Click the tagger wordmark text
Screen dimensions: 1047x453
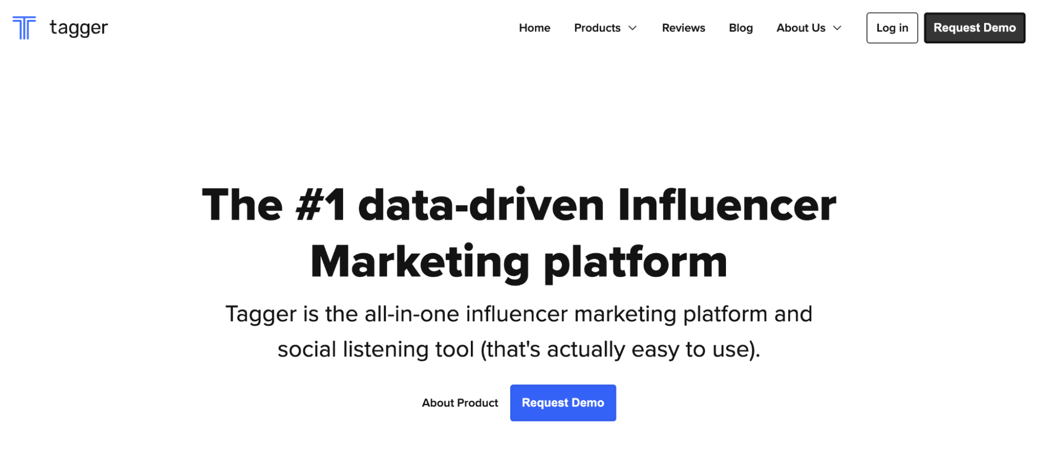tap(79, 28)
